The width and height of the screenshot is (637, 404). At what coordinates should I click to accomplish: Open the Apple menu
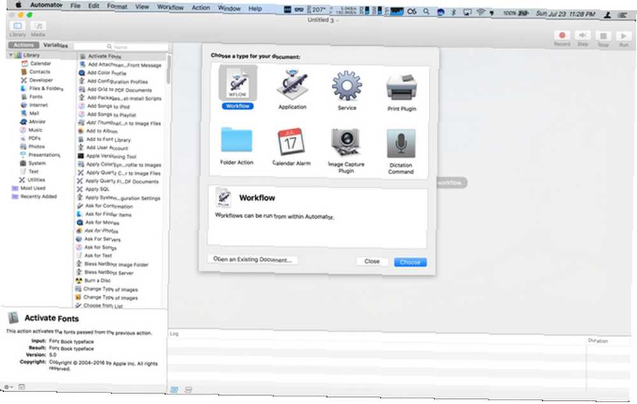[18, 5]
